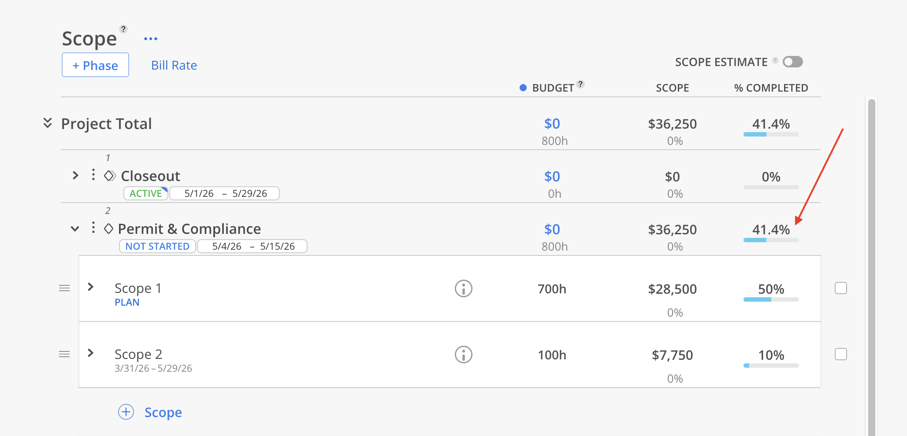Click the Budget help question mark icon
Image resolution: width=907 pixels, height=436 pixels.
pyautogui.click(x=580, y=84)
